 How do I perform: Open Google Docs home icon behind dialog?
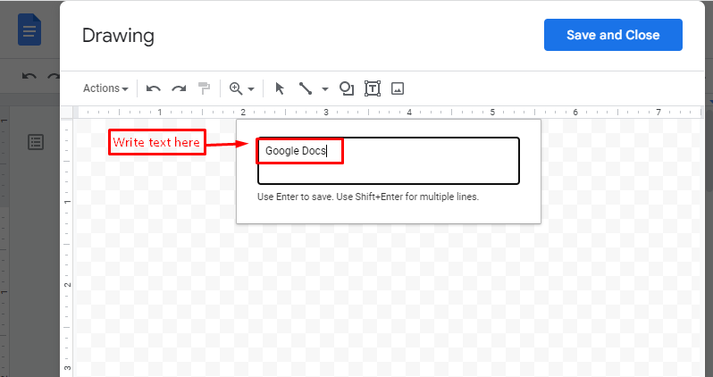tap(29, 30)
